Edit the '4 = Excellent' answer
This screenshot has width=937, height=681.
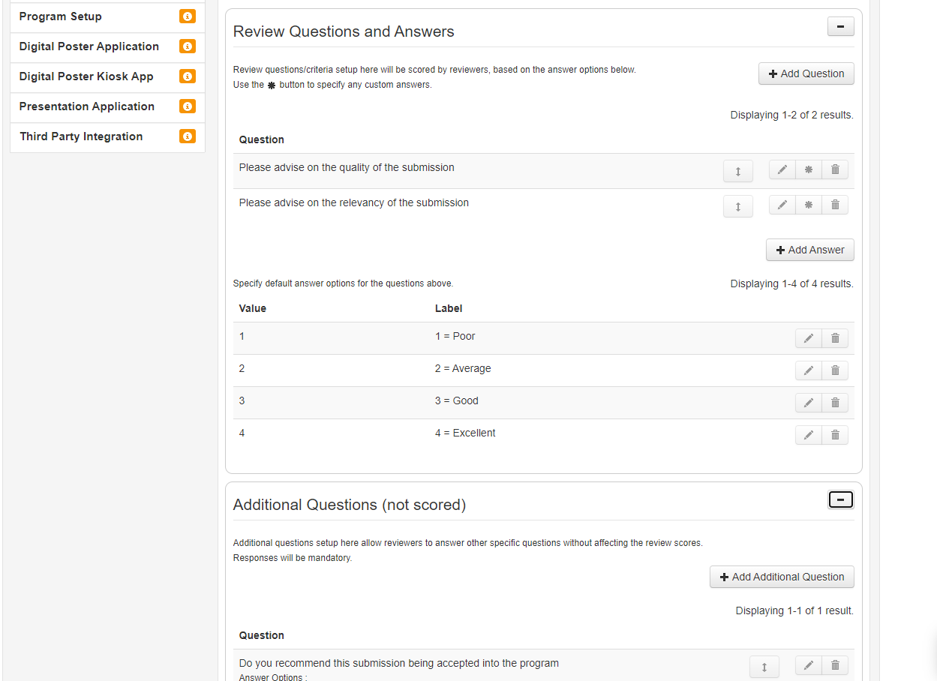tap(809, 435)
